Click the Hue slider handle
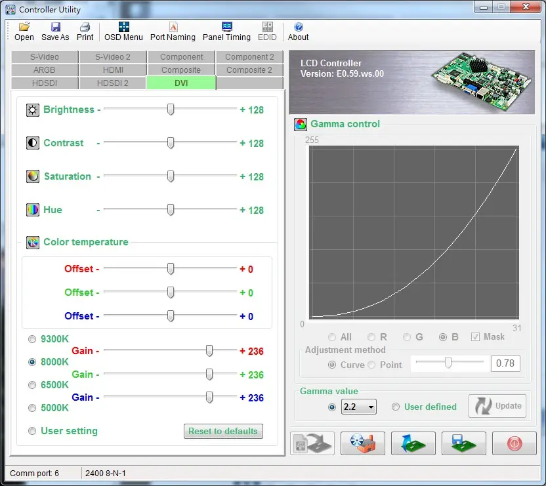 (x=171, y=210)
